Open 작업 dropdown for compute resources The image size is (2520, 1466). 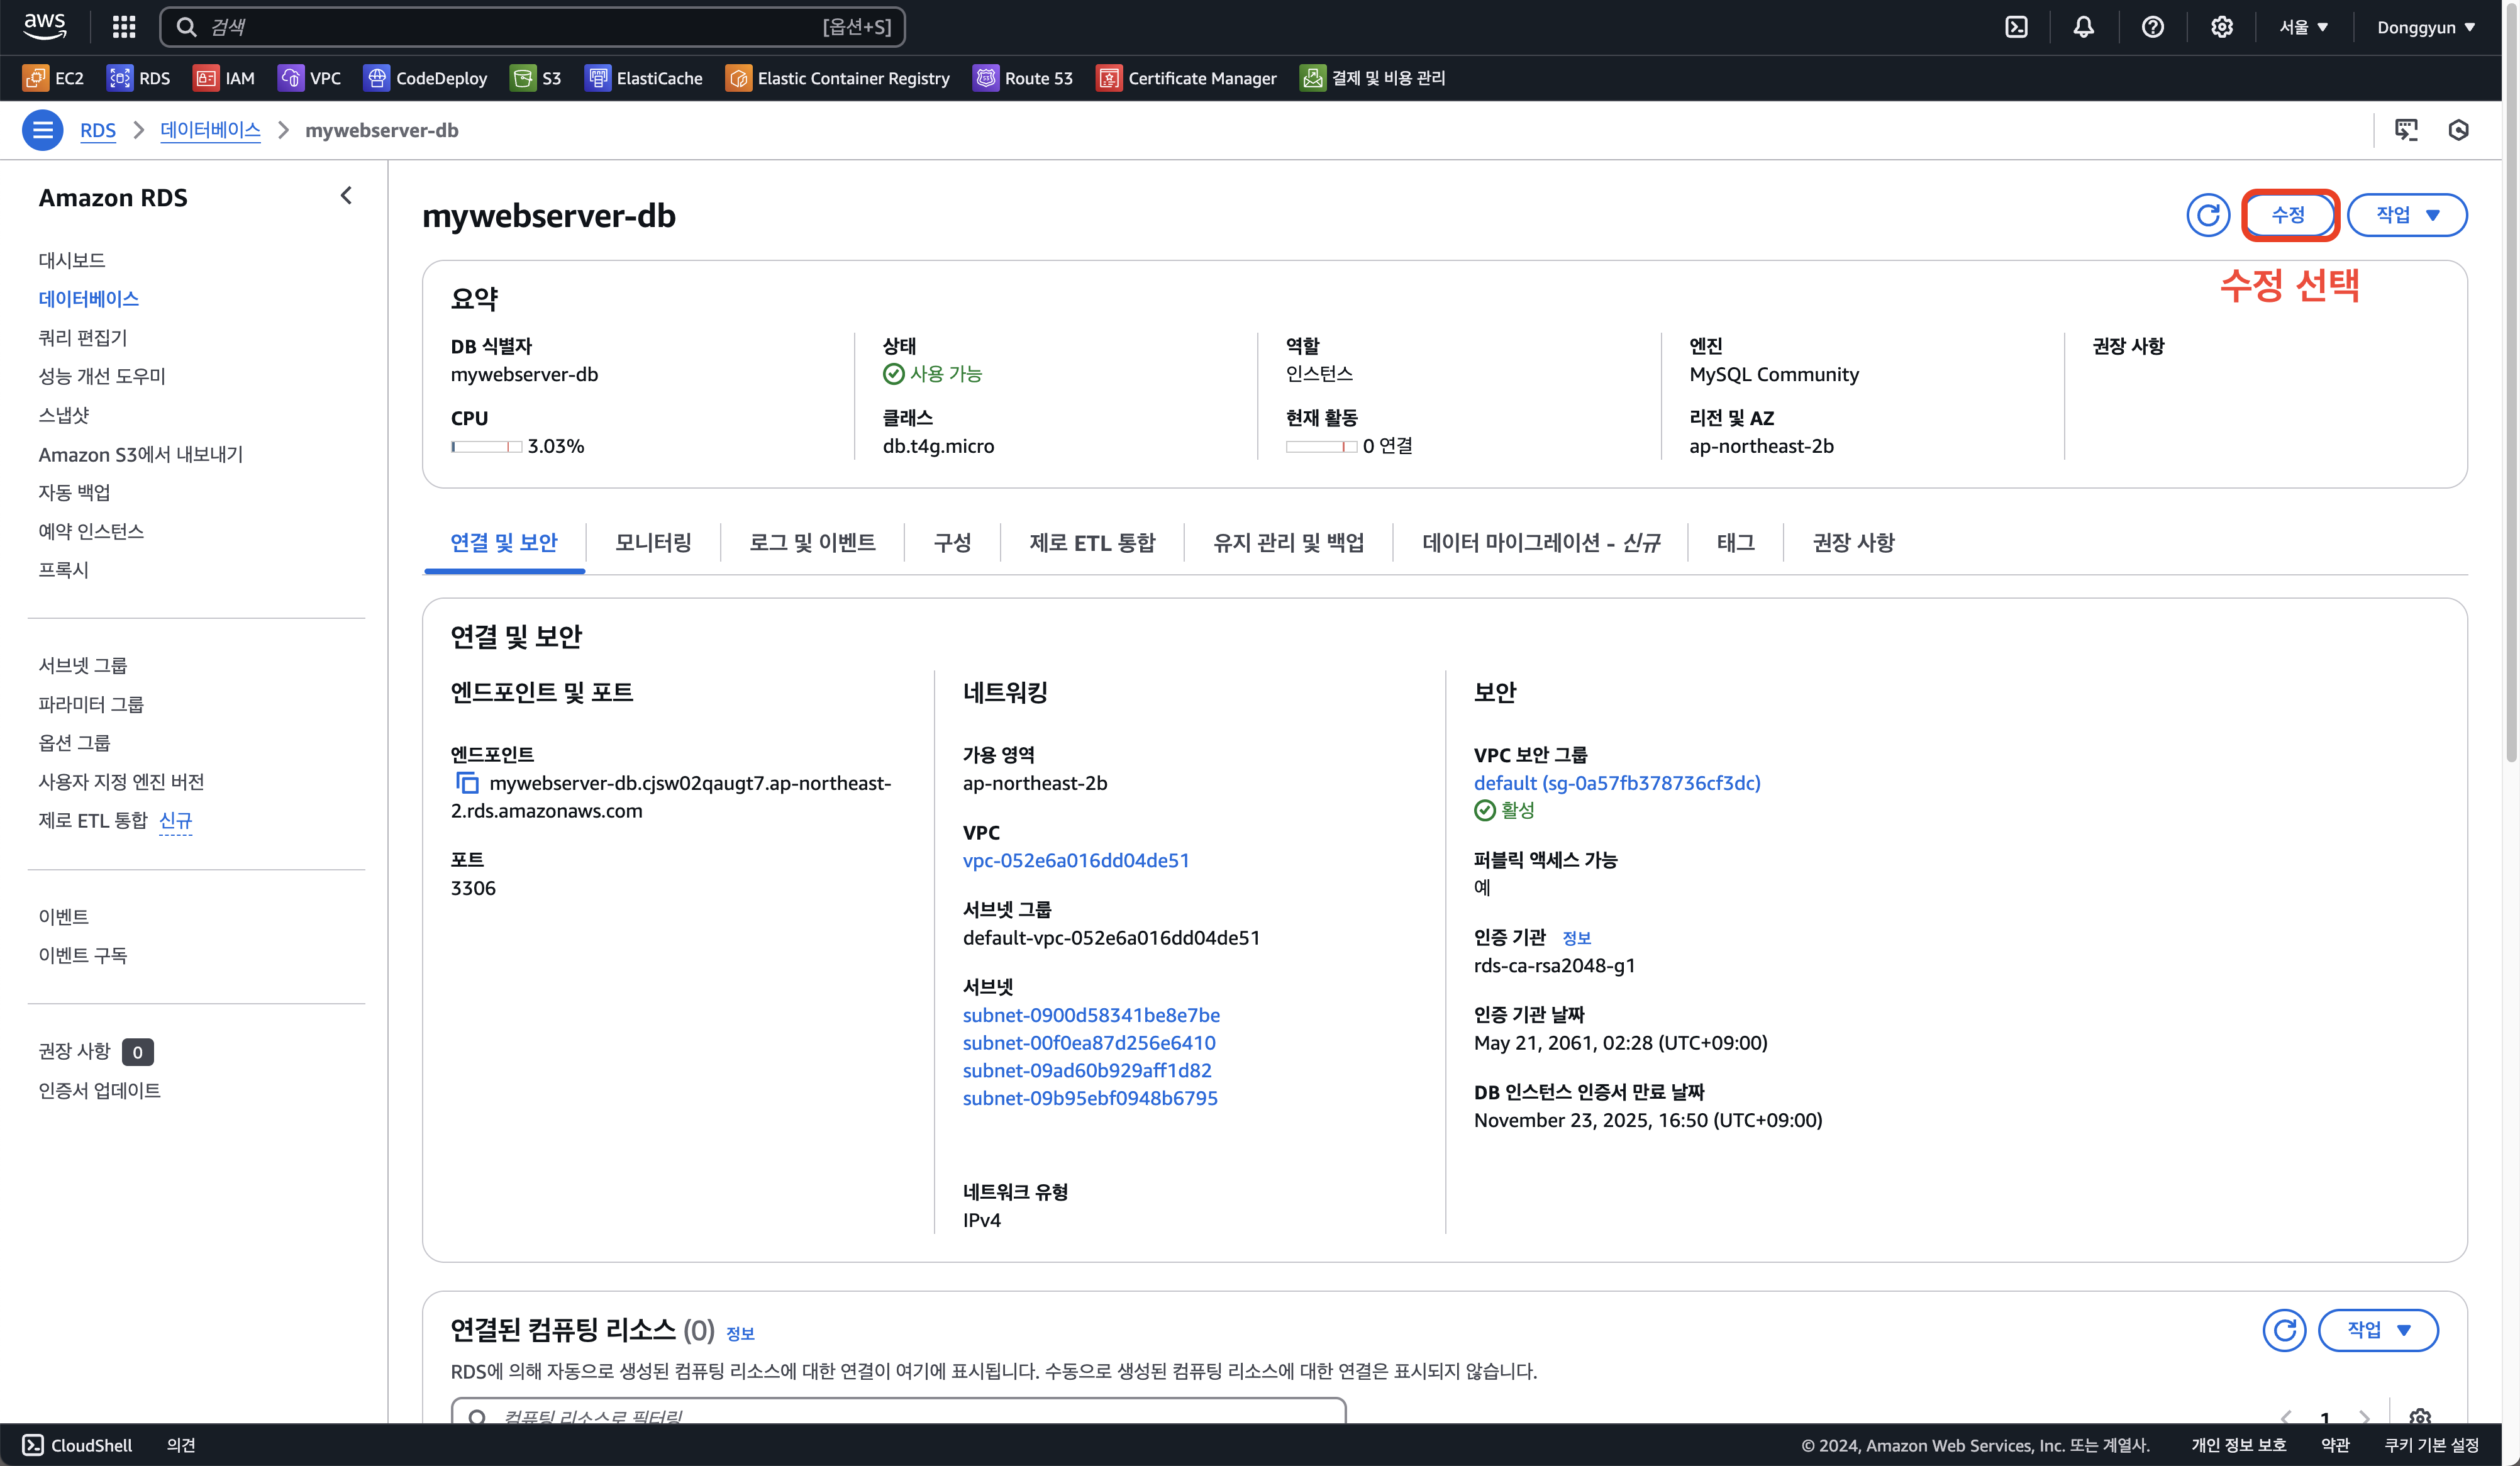click(x=2378, y=1330)
